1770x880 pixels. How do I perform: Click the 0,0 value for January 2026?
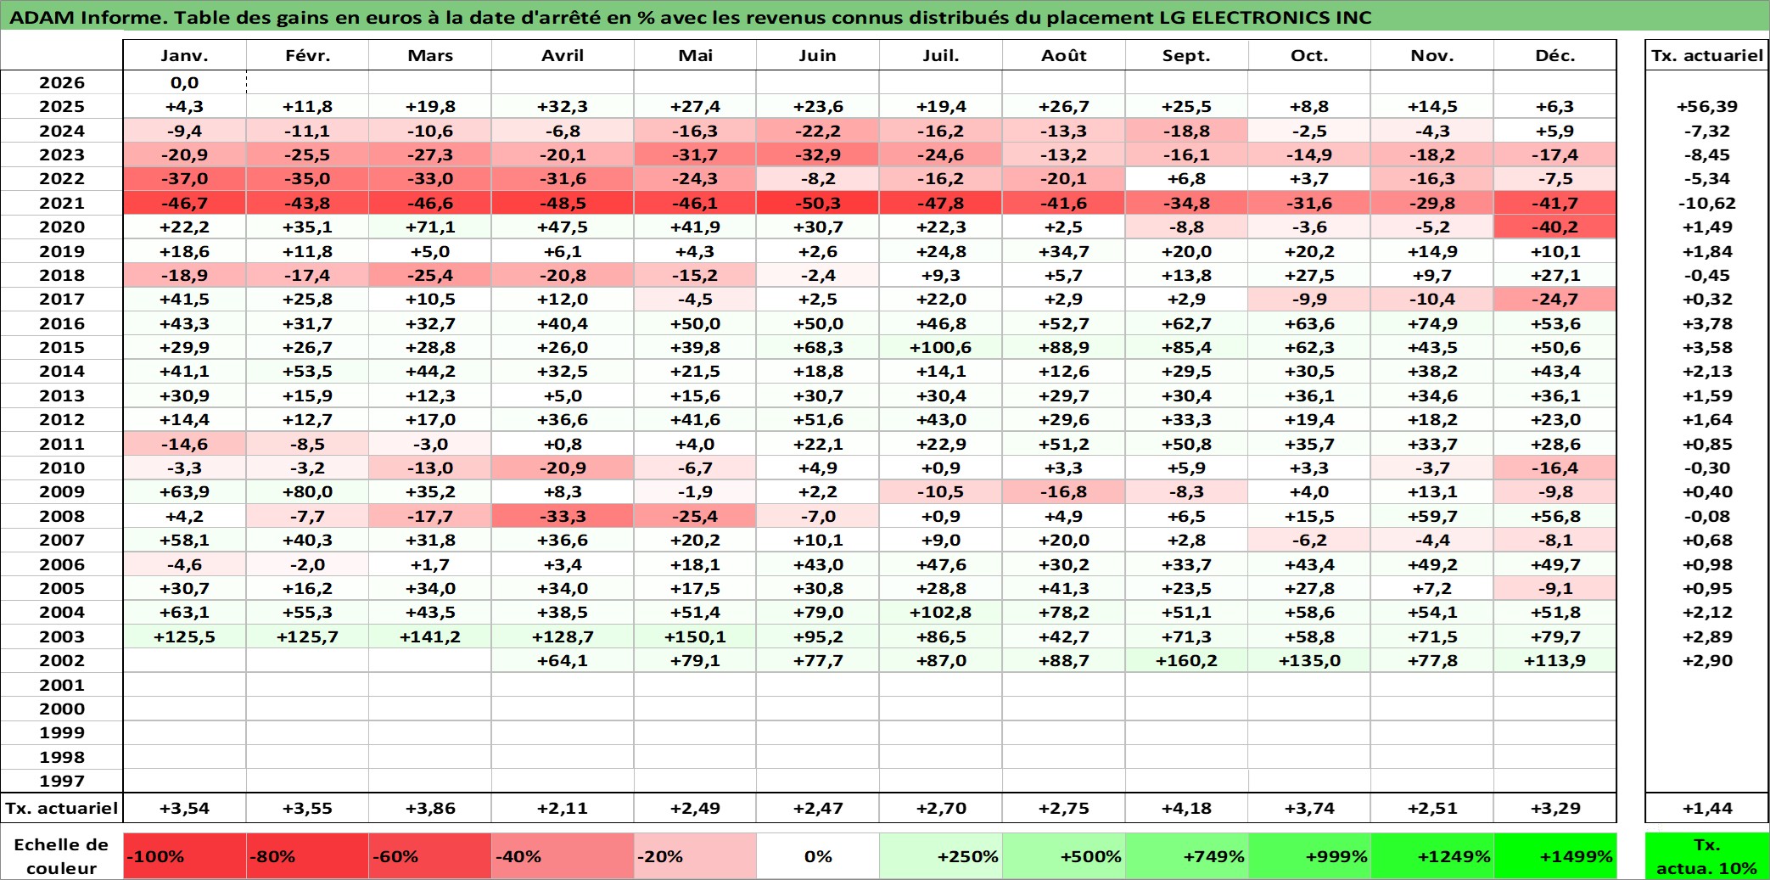click(x=184, y=82)
